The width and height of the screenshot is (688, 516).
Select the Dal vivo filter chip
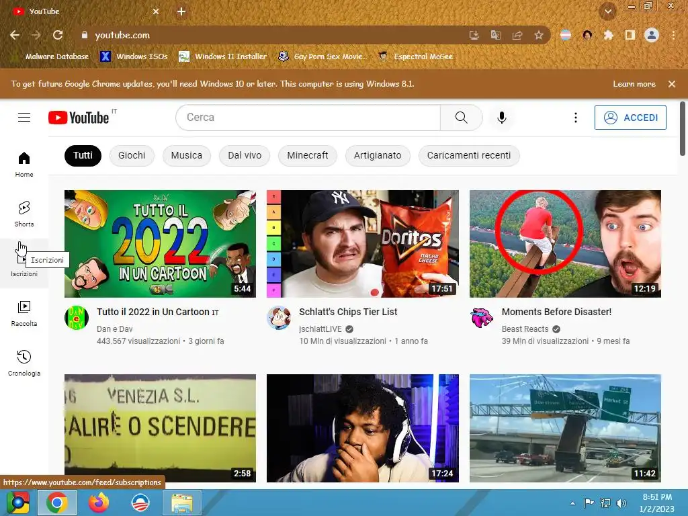(x=245, y=155)
